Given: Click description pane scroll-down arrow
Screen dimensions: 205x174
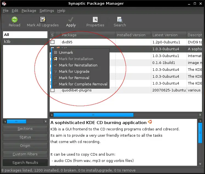Looking at the screenshot, I should (x=200, y=164).
